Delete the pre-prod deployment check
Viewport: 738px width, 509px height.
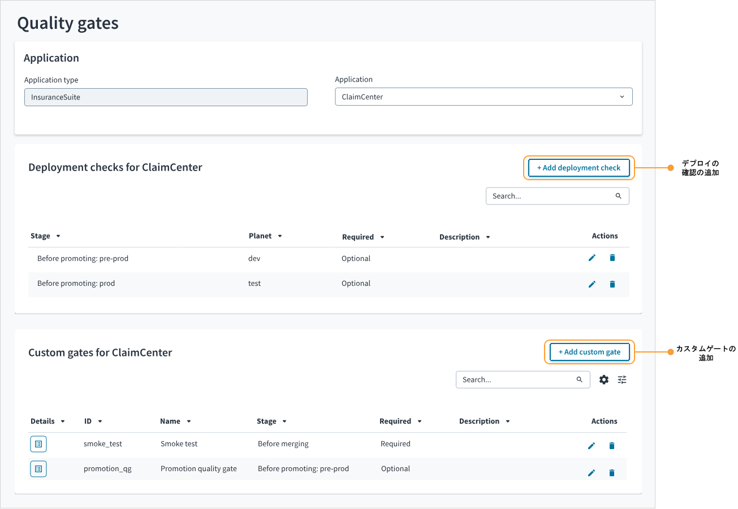(612, 258)
